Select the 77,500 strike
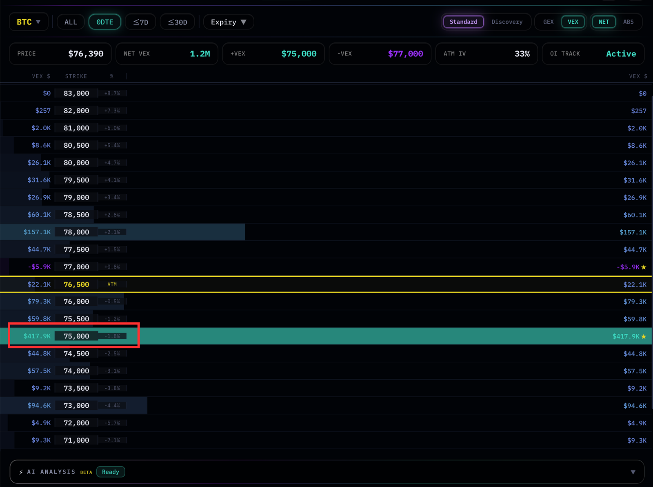The height and width of the screenshot is (487, 653). 76,249
